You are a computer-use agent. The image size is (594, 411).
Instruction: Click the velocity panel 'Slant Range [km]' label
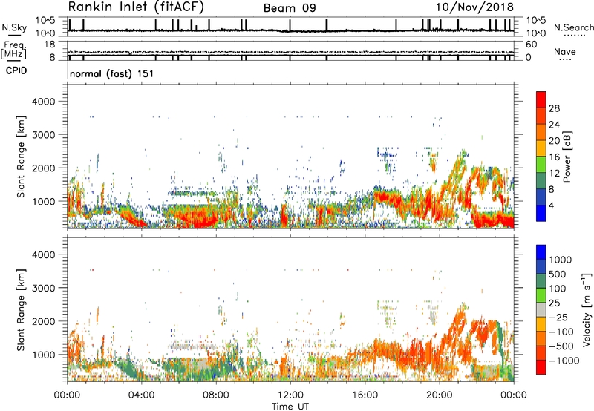(21, 309)
